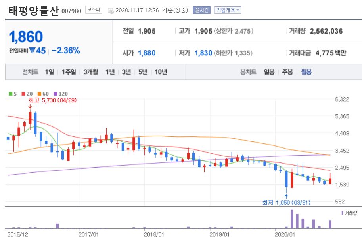Switch to 주봉 candle chart
The image size is (362, 243).
tap(287, 72)
